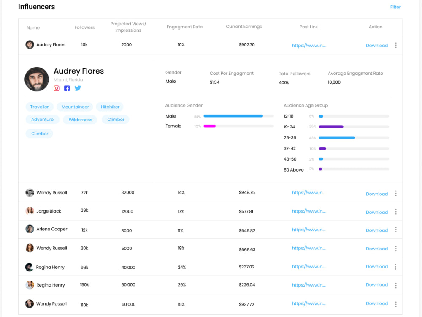Image resolution: width=422 pixels, height=317 pixels.
Task: Open the post link in Audrey Flores's row
Action: [308, 45]
